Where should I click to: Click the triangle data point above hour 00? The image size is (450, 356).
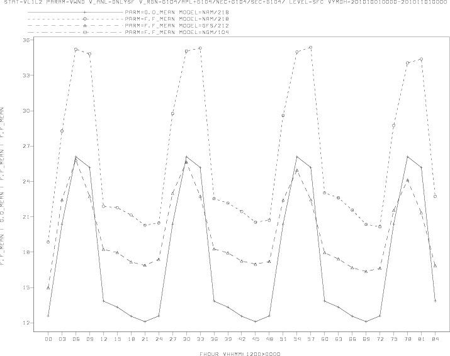click(x=48, y=287)
